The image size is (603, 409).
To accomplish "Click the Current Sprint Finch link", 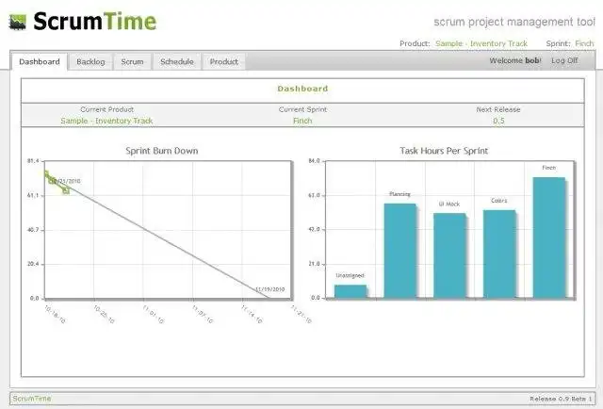I will (x=302, y=121).
